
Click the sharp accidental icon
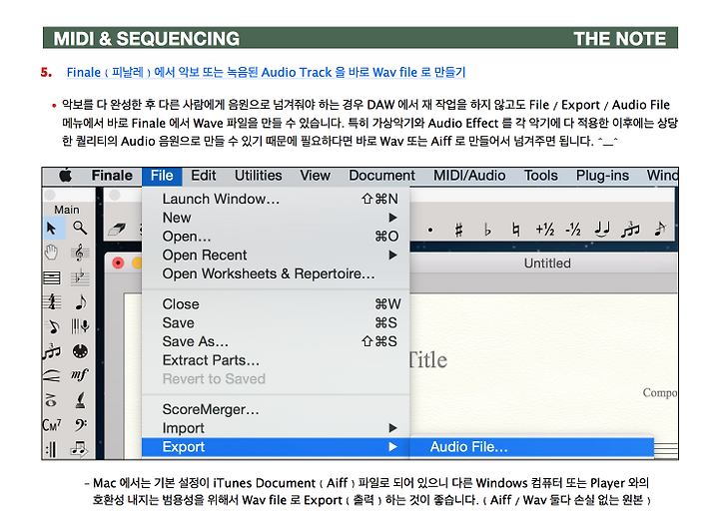pos(458,230)
